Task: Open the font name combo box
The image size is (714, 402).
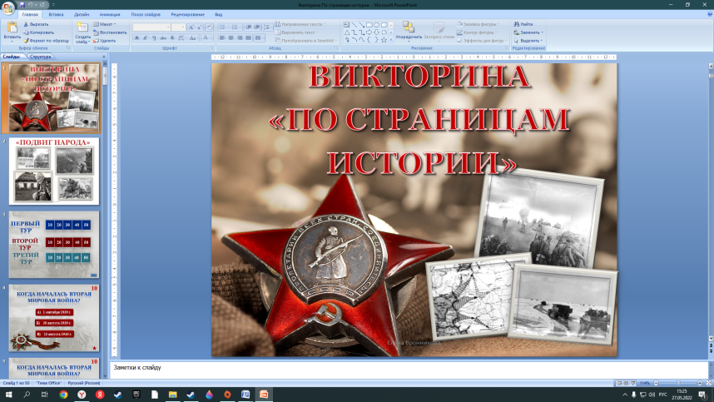Action: pyautogui.click(x=151, y=27)
